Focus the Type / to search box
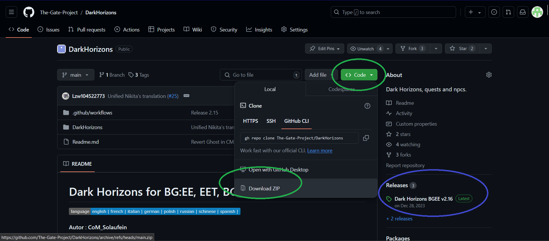Screen dimensions: 549x241 point(393,12)
